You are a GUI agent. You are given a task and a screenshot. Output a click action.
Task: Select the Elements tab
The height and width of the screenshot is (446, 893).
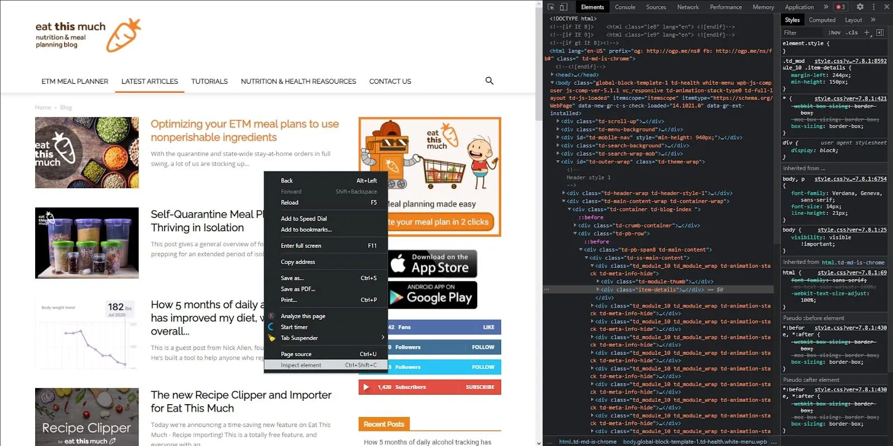592,7
